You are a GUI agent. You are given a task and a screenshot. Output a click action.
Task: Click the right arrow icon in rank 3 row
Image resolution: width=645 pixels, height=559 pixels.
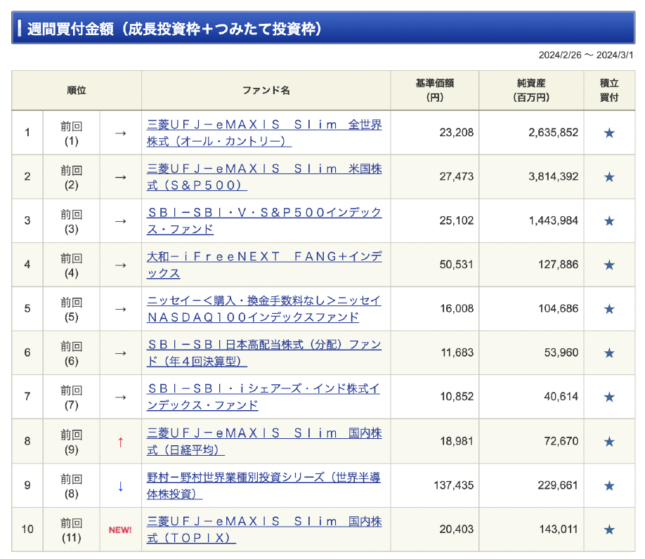(121, 221)
